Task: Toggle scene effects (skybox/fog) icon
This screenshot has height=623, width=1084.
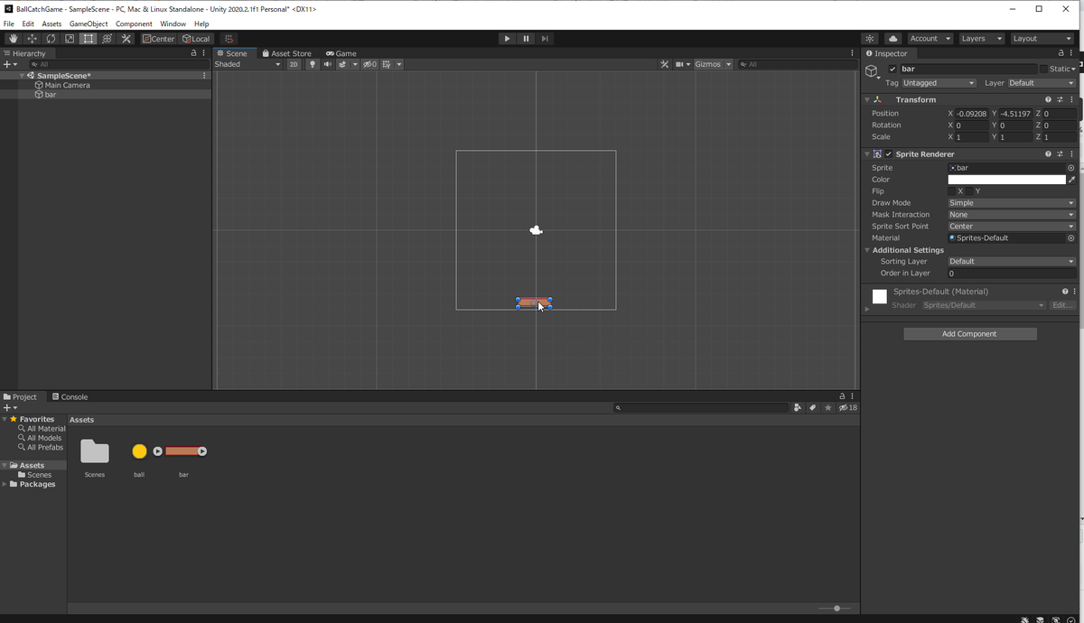Action: (x=342, y=64)
